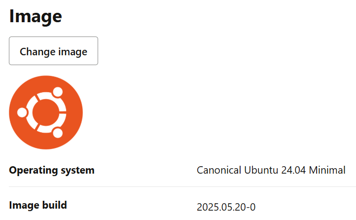Screen dimensions: 356x220
Task: Click the Change image button
Action: coord(53,51)
